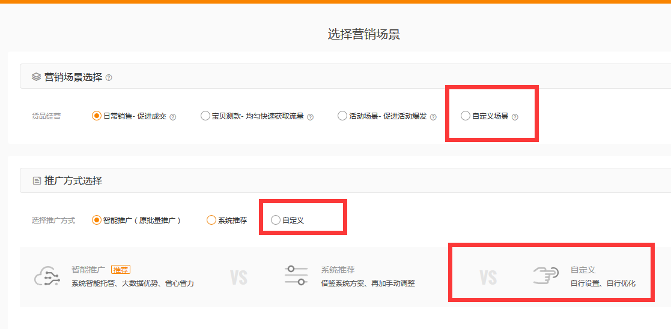This screenshot has height=329, width=671.
Task: Click the sliders 系统推荐 icon
Action: (x=296, y=276)
